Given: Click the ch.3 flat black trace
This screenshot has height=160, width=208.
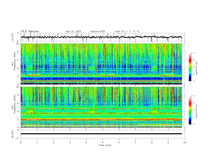Looking at the screenshot, I should (101, 134).
